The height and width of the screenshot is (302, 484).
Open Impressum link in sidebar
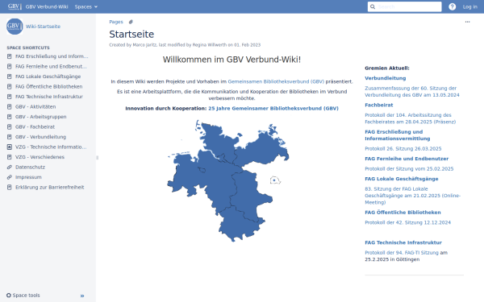coord(28,177)
